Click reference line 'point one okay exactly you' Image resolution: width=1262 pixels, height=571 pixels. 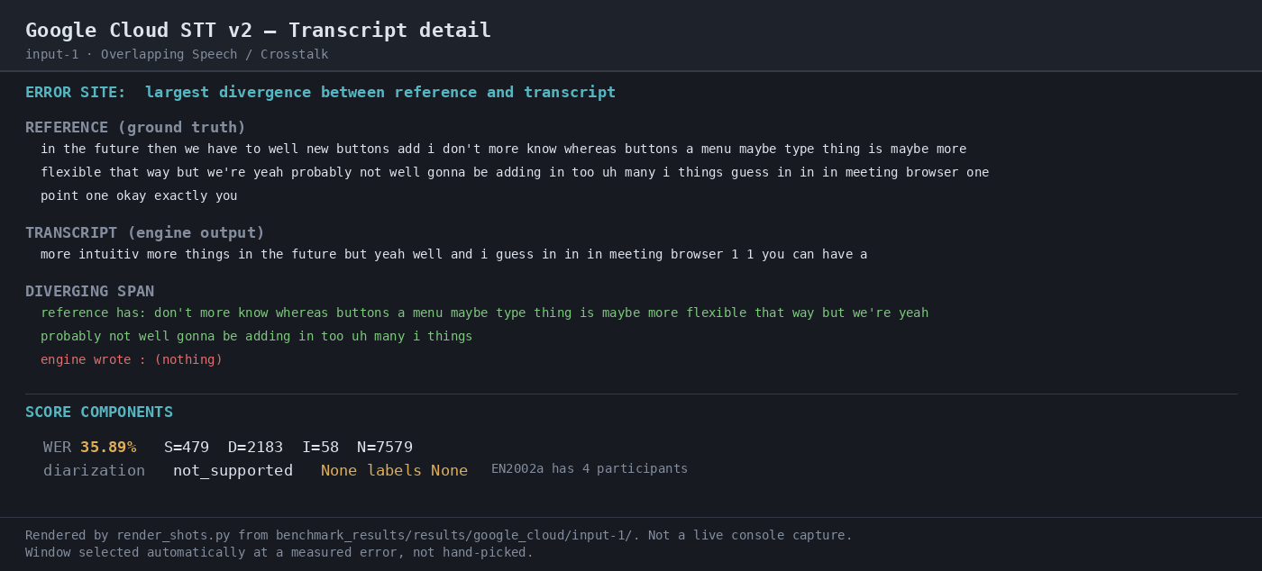[139, 196]
